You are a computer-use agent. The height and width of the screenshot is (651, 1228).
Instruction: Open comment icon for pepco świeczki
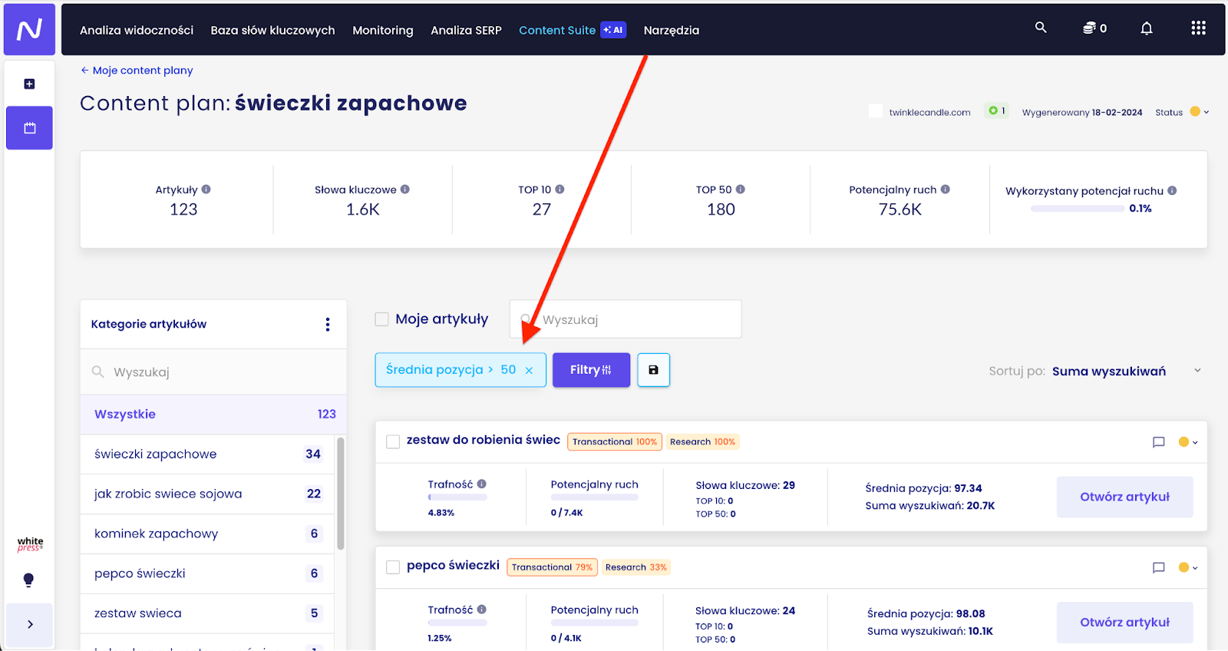pyautogui.click(x=1159, y=567)
